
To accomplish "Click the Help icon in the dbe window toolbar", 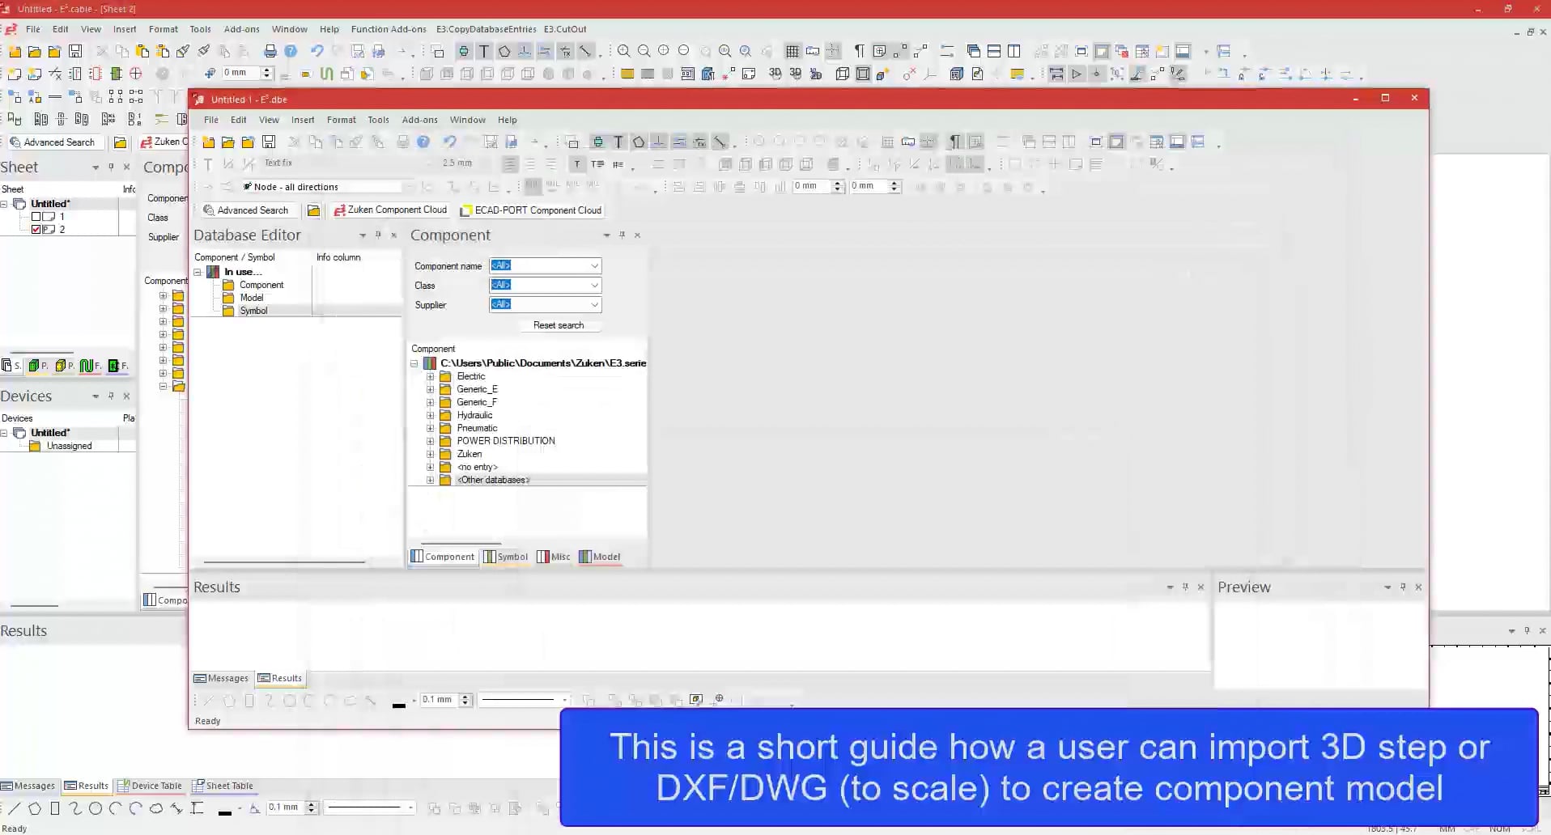I will [423, 142].
